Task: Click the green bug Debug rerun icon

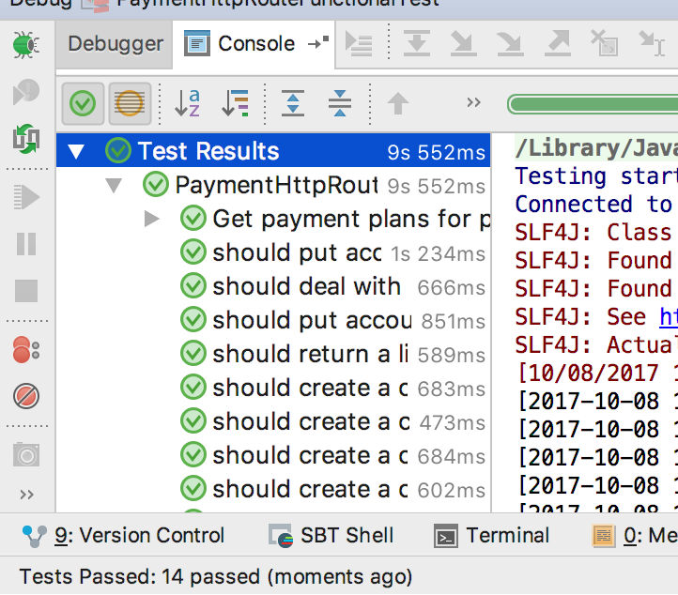Action: (25, 44)
